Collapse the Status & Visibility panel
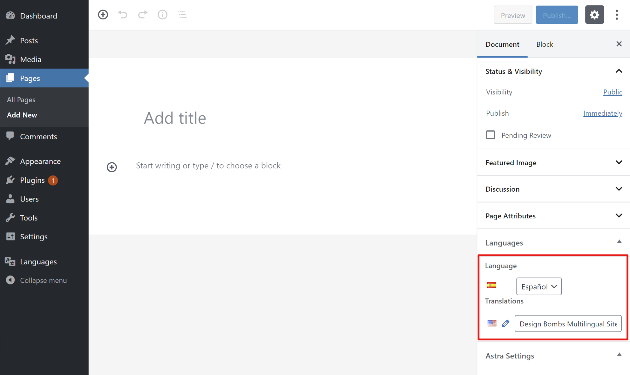 619,71
